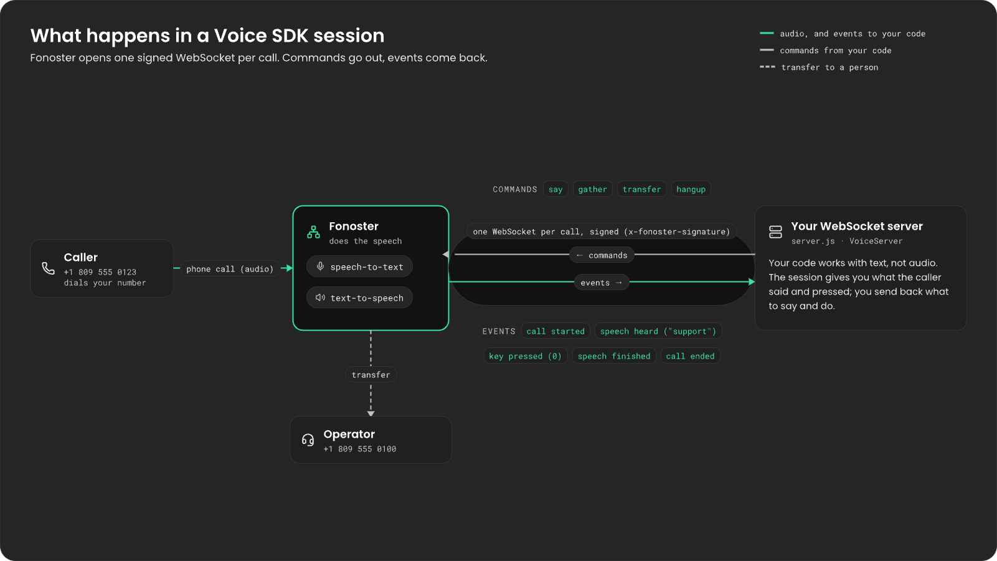Click the dashed-line transfer label

coord(371,375)
